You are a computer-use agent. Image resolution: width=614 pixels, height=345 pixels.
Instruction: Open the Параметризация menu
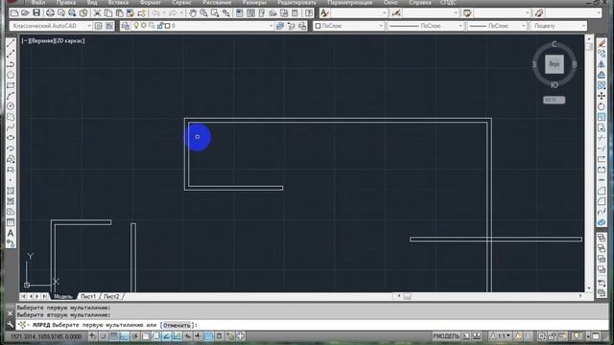350,2
